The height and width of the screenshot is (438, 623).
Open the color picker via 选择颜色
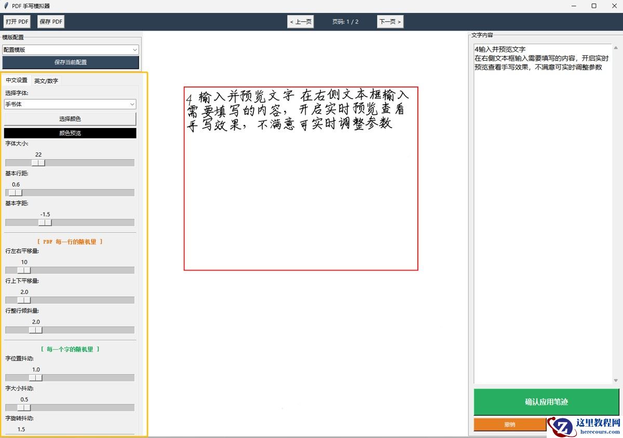[70, 119]
